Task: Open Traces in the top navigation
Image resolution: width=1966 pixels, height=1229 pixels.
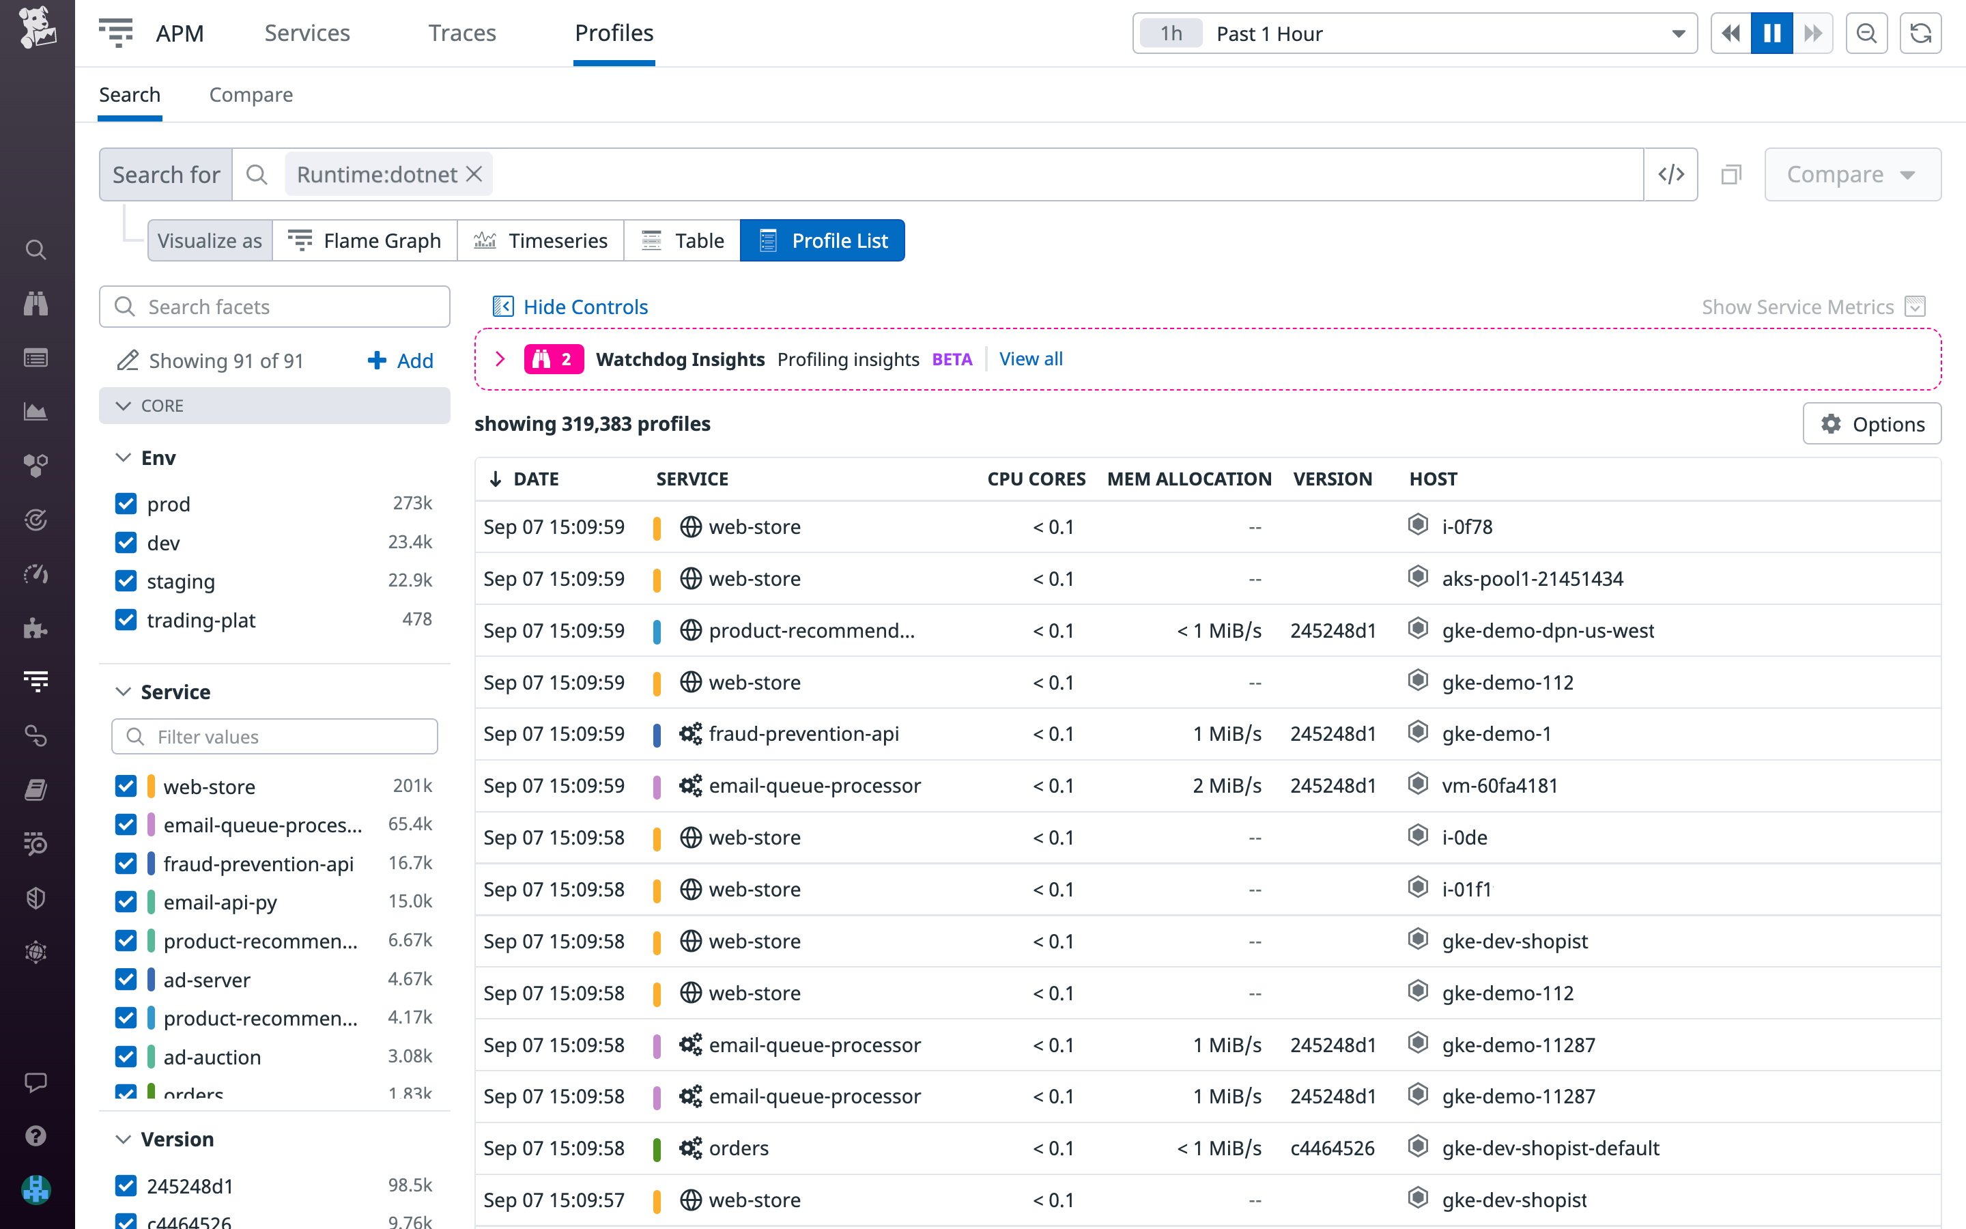Action: click(461, 33)
